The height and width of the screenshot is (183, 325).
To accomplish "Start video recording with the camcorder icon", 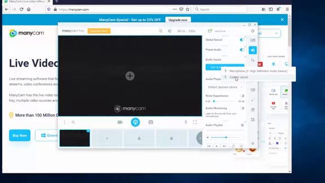I will 120,122.
